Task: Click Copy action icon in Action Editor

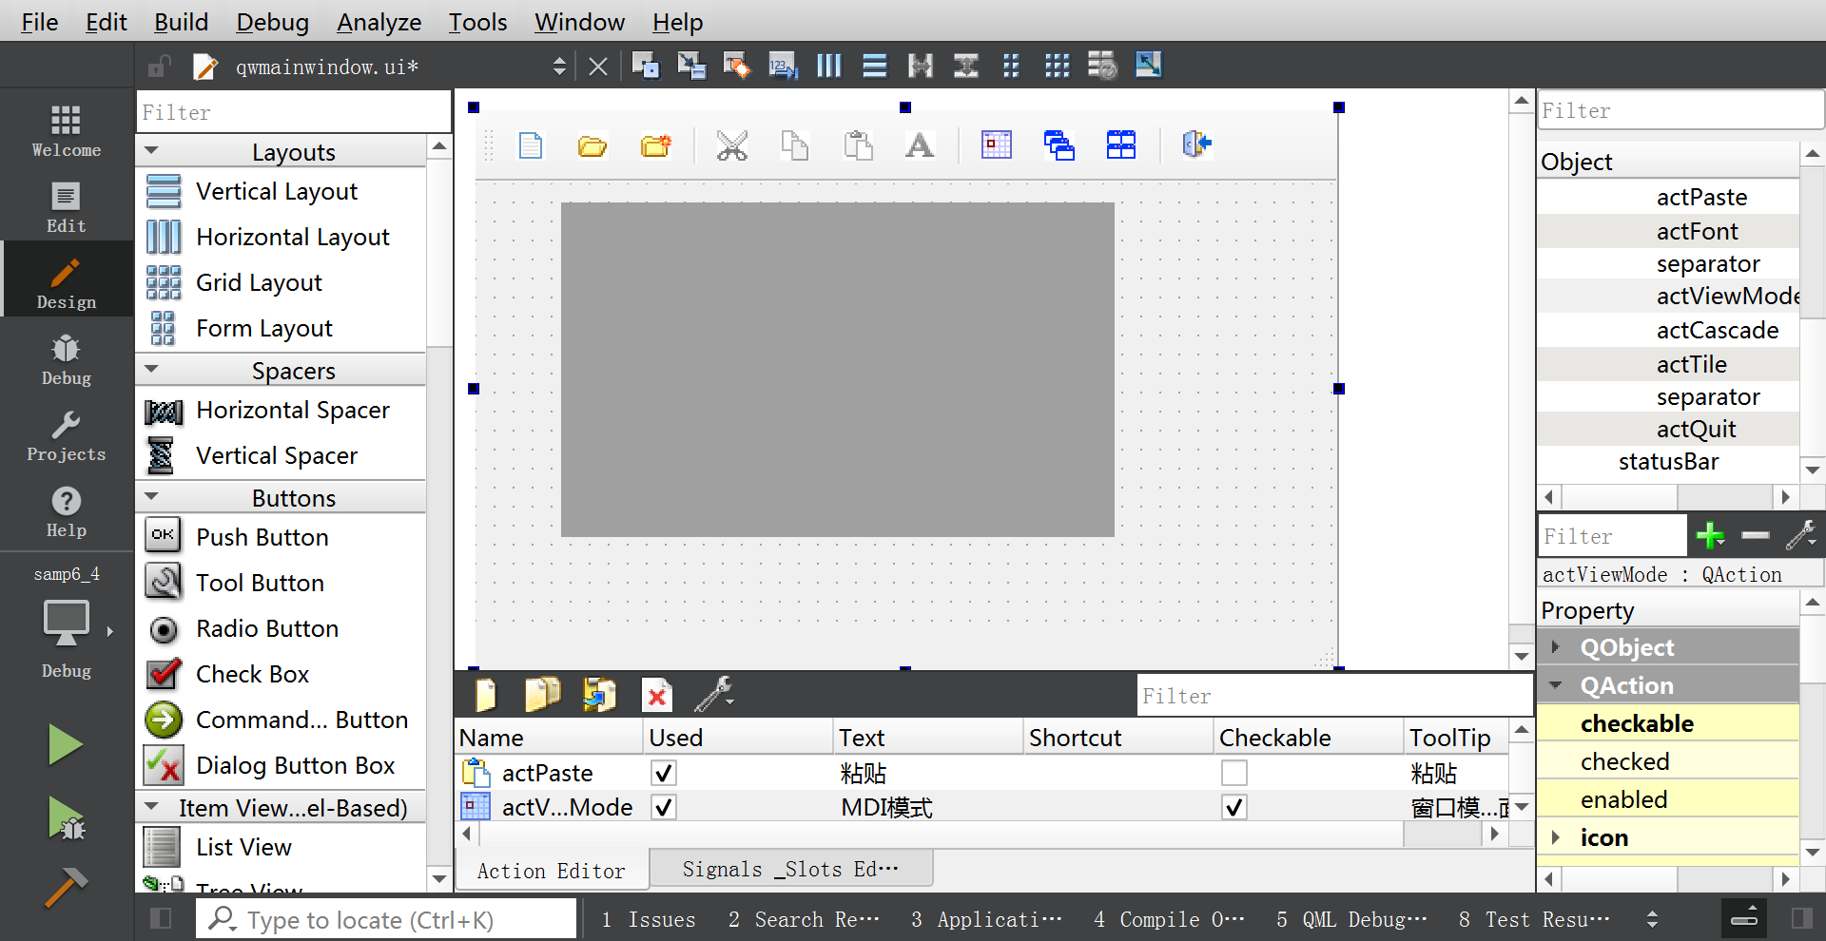Action: pyautogui.click(x=542, y=695)
